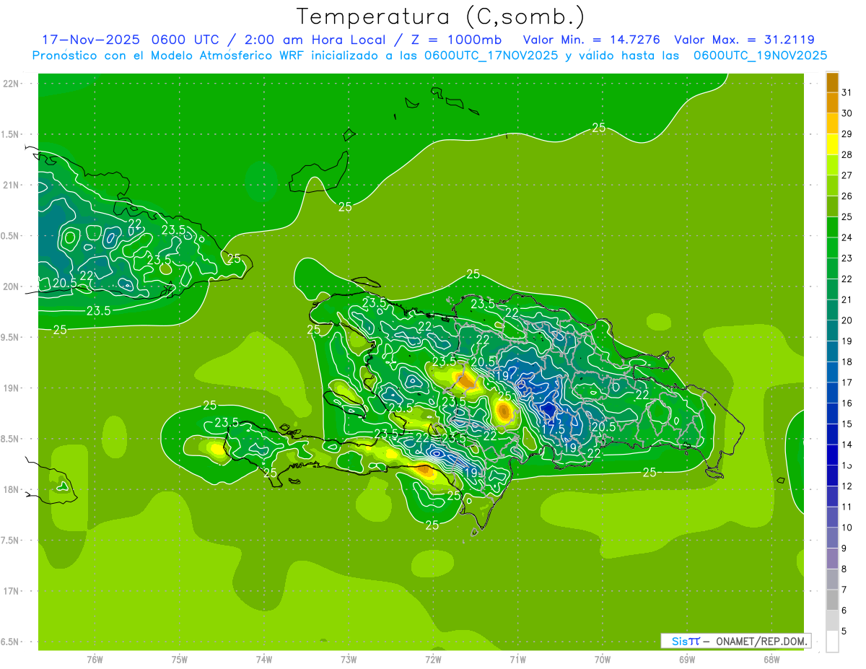This screenshot has height=669, width=866.
Task: Click the legend value "8"
Action: 844,569
